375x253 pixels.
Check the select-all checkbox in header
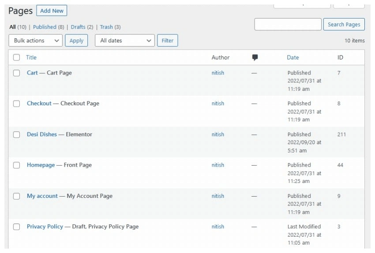coord(16,57)
